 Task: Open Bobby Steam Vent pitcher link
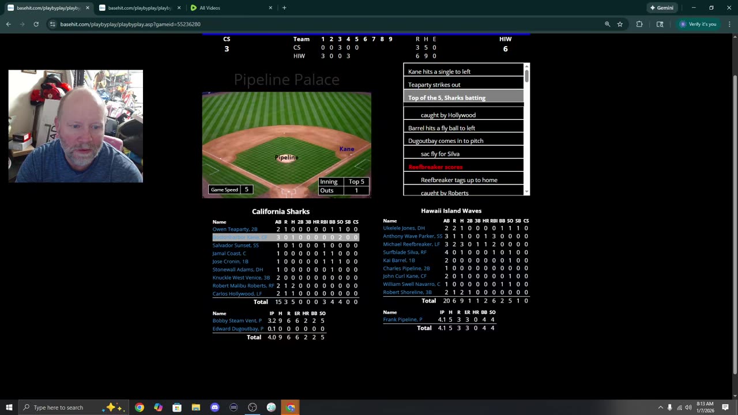pos(237,321)
